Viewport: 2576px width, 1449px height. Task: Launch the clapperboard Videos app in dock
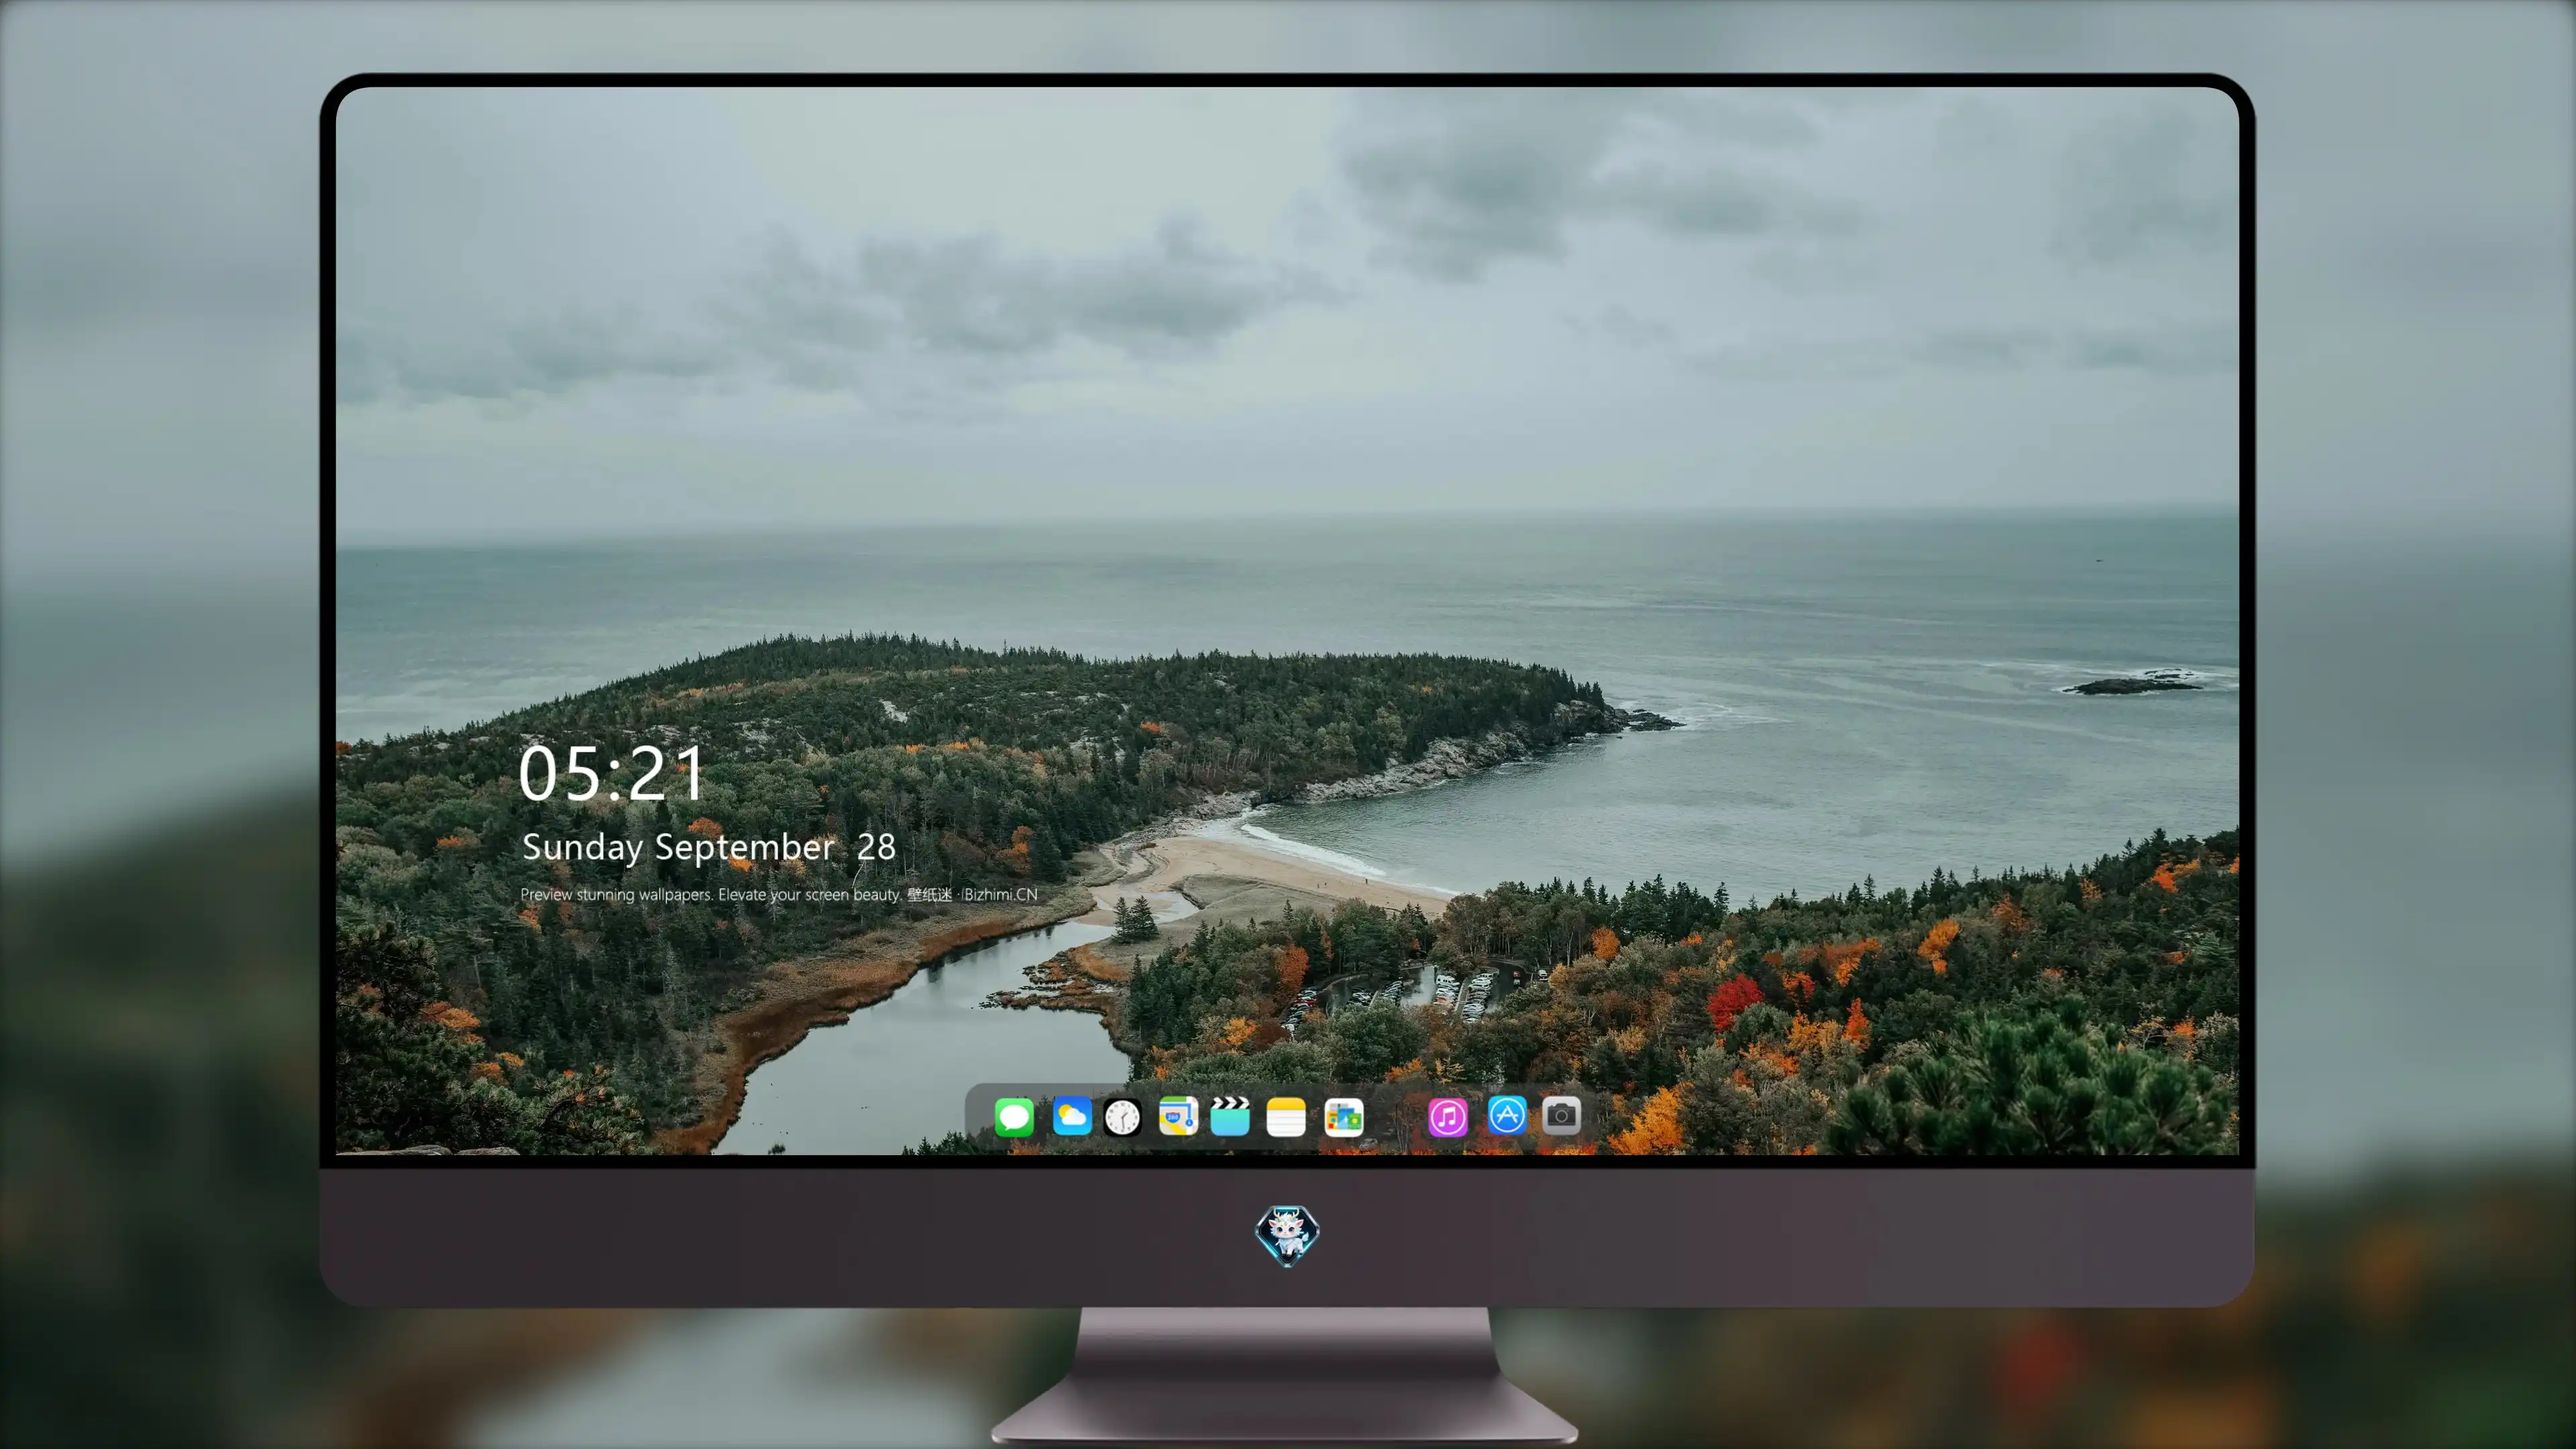tap(1230, 1116)
